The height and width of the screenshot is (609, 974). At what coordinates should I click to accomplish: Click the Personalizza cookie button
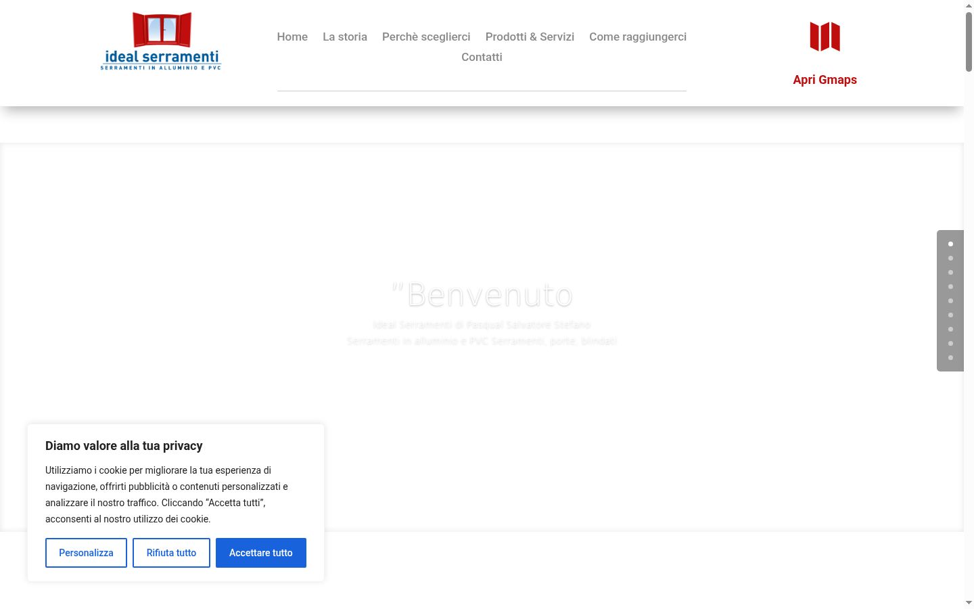[x=86, y=553]
